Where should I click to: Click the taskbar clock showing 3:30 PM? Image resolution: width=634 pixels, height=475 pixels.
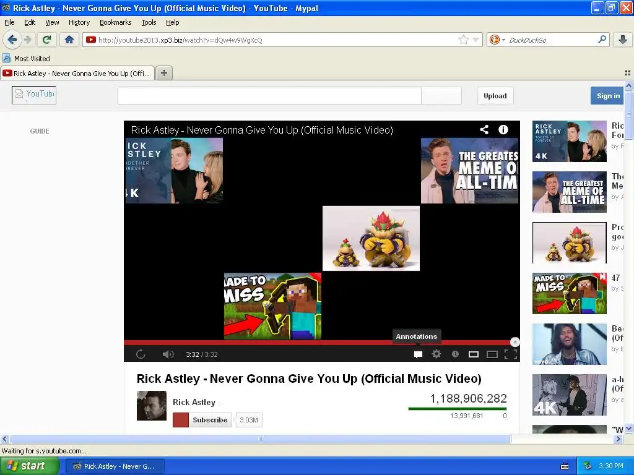tap(610, 466)
